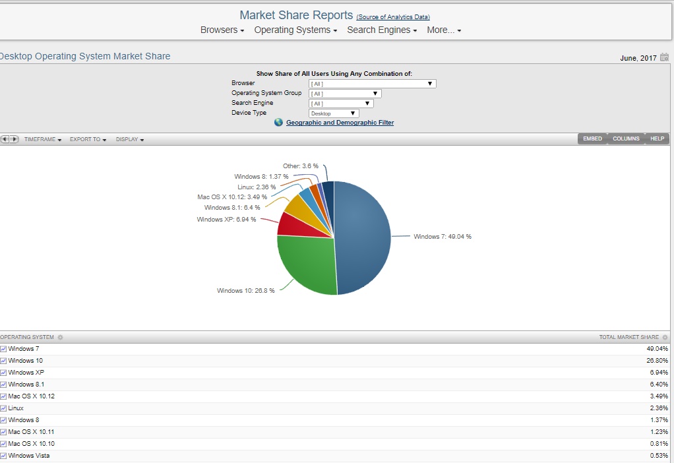Click the 49.04% value in table

(658, 349)
